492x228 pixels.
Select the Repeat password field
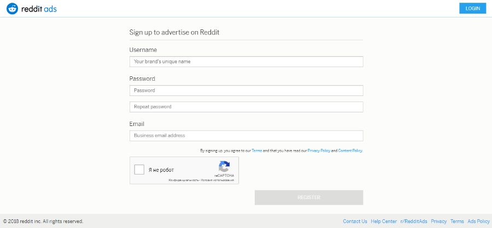[x=246, y=107]
